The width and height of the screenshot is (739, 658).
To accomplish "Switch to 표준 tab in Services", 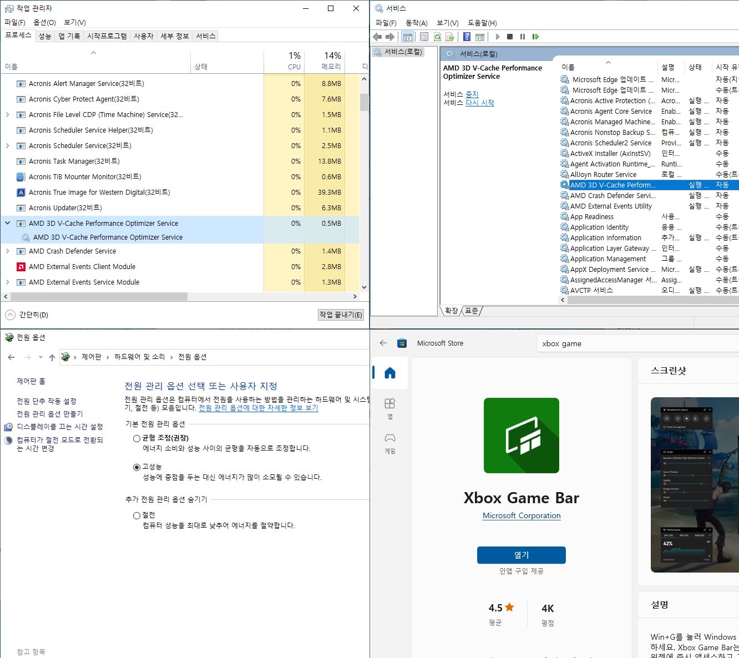I will coord(472,311).
